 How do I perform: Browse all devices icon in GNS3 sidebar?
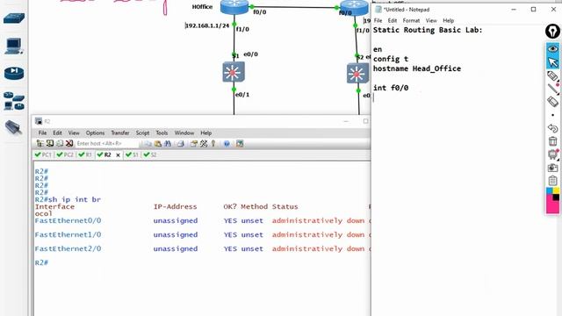(14, 101)
